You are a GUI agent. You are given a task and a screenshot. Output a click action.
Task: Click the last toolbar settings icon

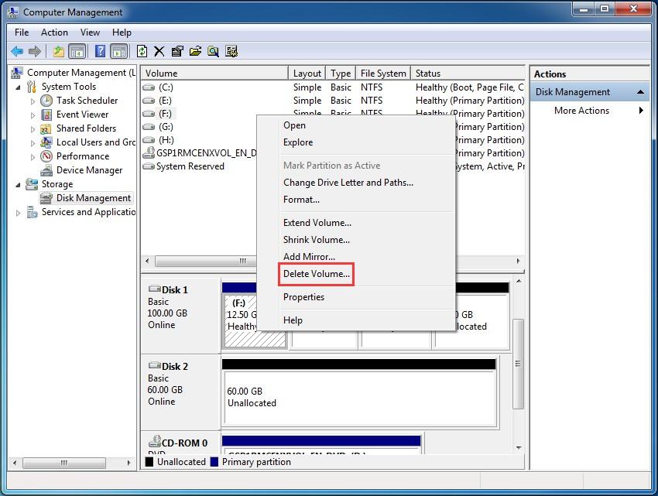click(231, 52)
